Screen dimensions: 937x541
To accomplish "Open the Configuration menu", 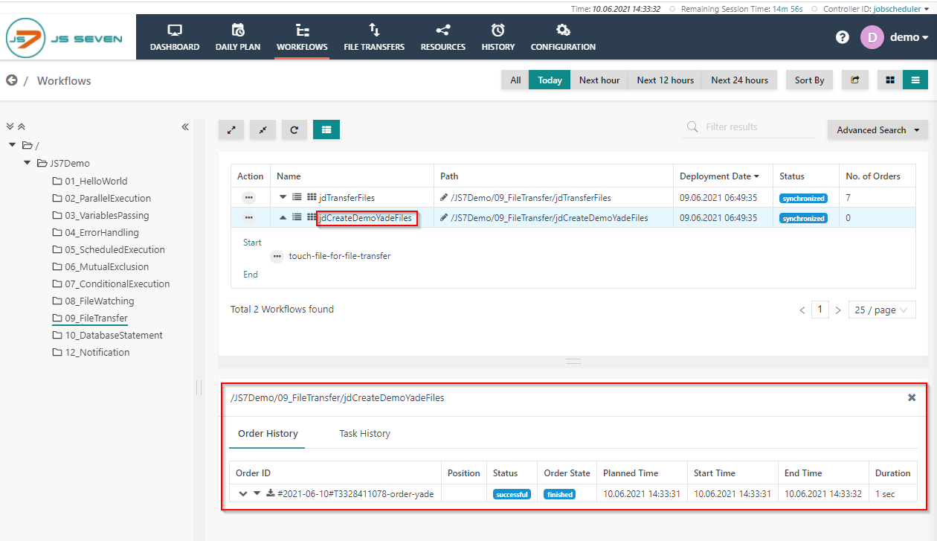I will tap(563, 37).
